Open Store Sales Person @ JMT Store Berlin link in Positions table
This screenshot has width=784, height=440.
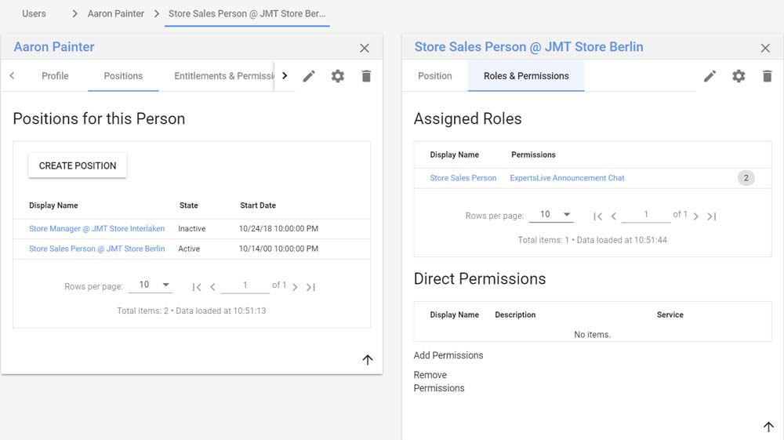pos(96,249)
